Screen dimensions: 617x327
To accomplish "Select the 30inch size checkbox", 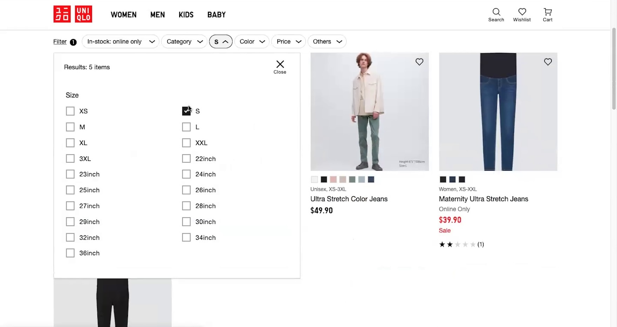I will tap(187, 222).
